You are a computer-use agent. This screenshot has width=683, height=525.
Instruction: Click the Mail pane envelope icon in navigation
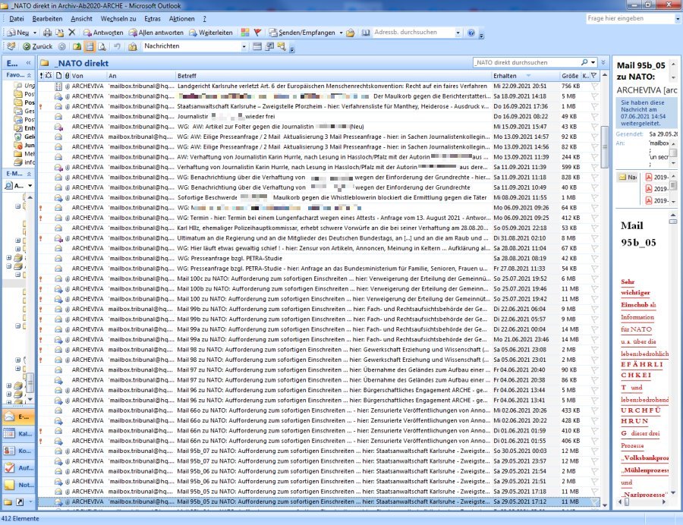click(x=9, y=417)
